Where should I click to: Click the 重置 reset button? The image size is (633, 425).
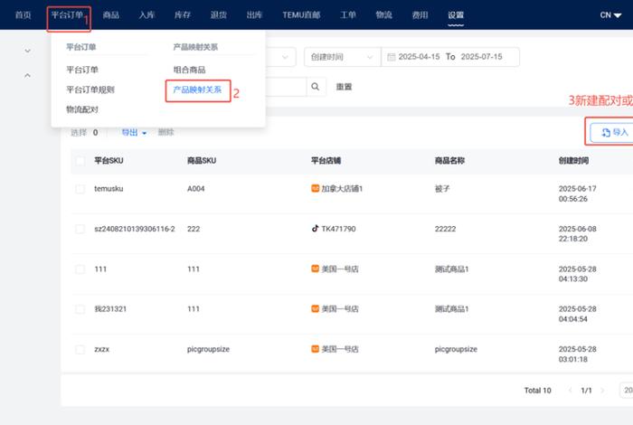pos(344,87)
